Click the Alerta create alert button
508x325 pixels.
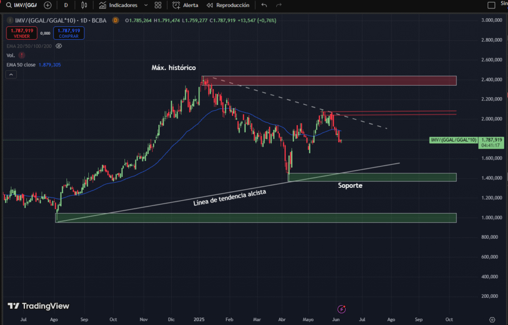pos(185,5)
